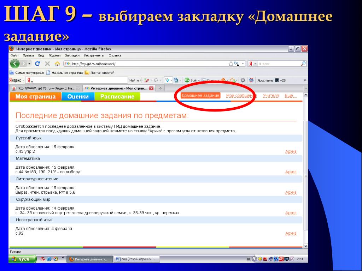Screen dimensions: 362x271
Task: Close the Интернет дневник tab
Action: [x=151, y=88]
